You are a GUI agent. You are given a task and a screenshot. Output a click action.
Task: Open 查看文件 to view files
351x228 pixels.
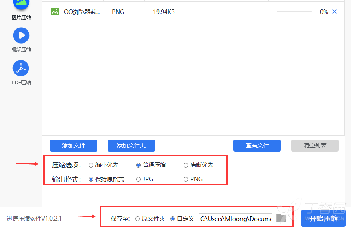pos(257,146)
